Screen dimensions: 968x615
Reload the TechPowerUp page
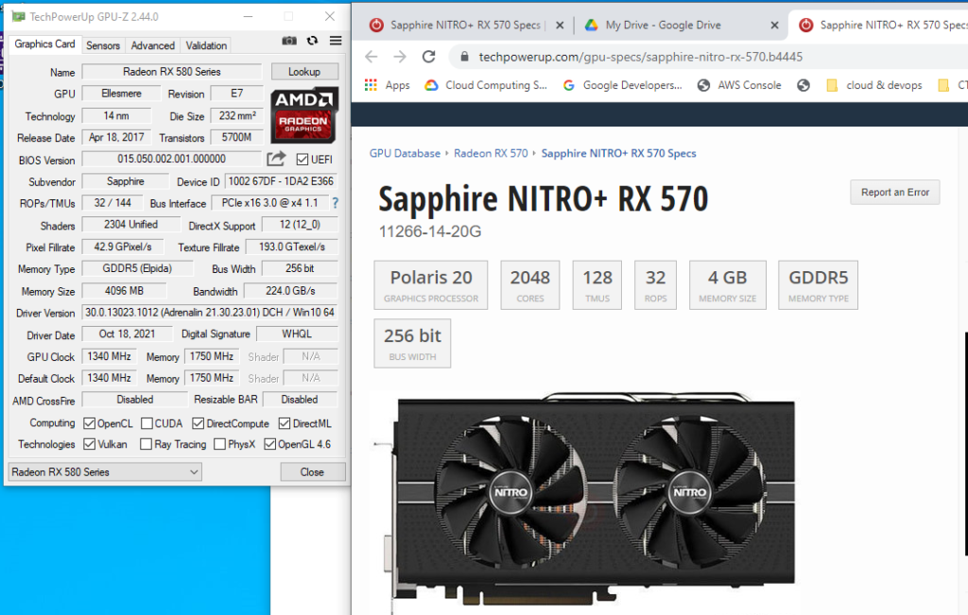429,57
